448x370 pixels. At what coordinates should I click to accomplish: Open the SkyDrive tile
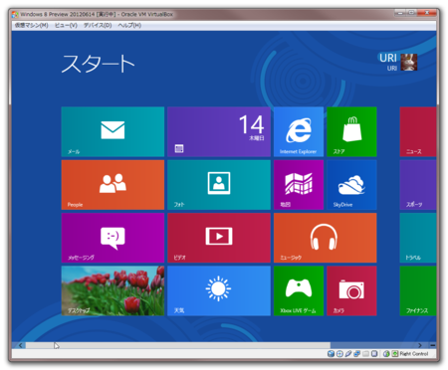coord(351,185)
